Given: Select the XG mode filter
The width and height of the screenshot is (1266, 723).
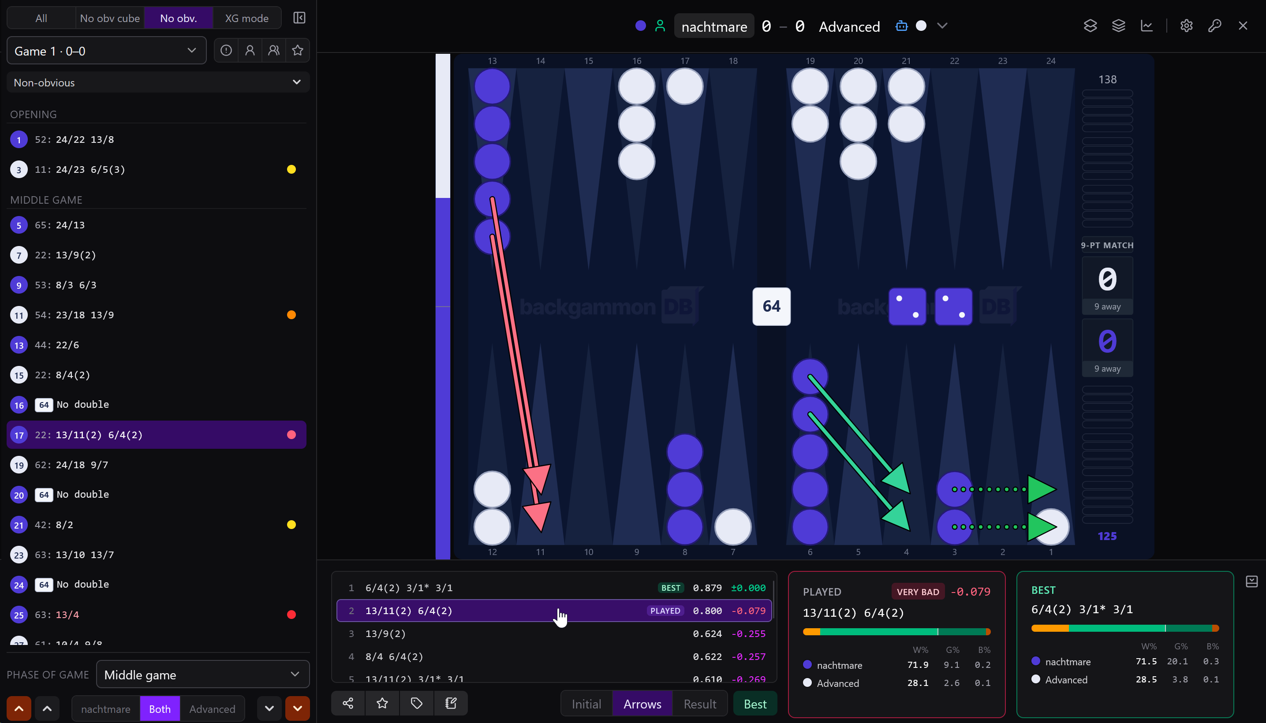Looking at the screenshot, I should [x=247, y=19].
